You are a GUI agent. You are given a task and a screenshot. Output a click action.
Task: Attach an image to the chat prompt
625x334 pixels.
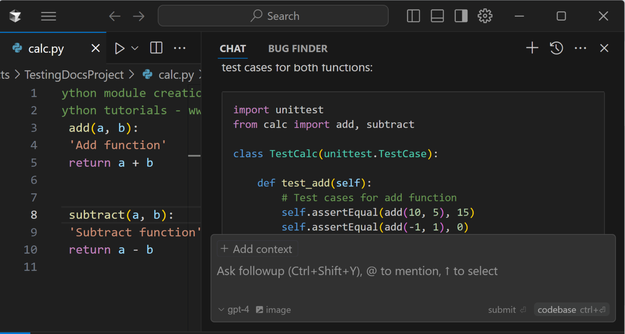point(273,309)
